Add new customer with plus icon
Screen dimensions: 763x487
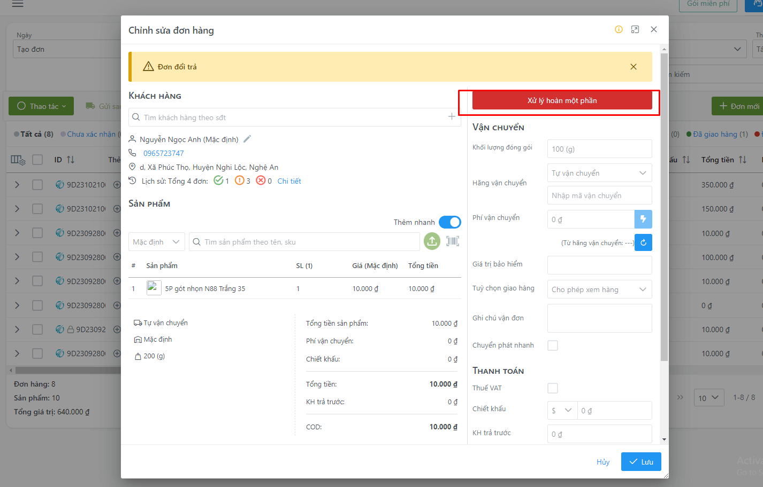pyautogui.click(x=452, y=116)
